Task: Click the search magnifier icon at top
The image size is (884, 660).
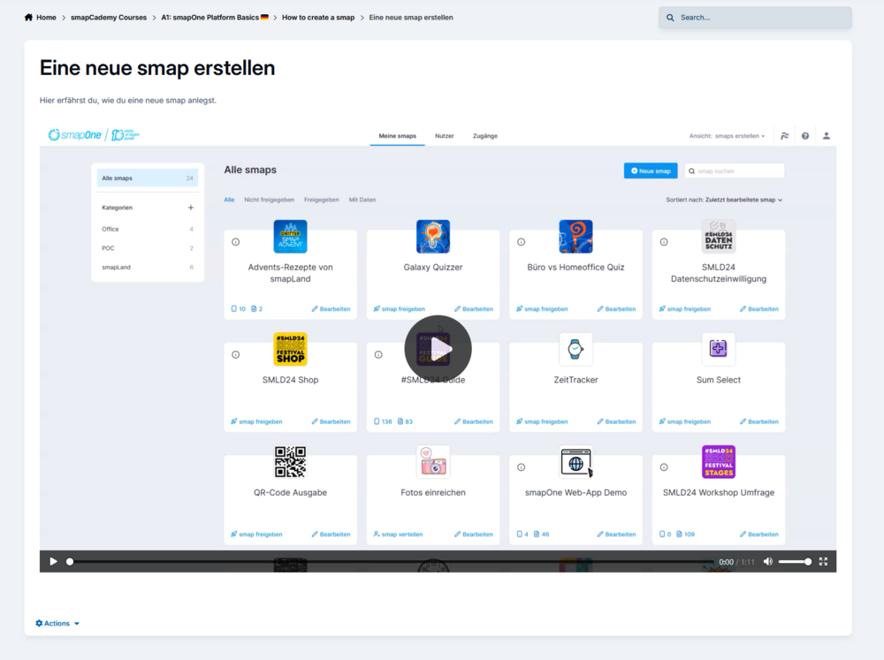Action: click(x=670, y=18)
